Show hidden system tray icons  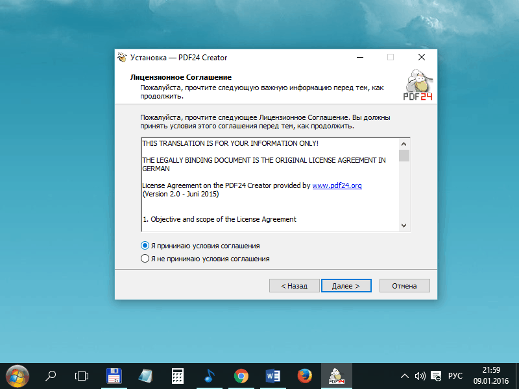pyautogui.click(x=404, y=376)
